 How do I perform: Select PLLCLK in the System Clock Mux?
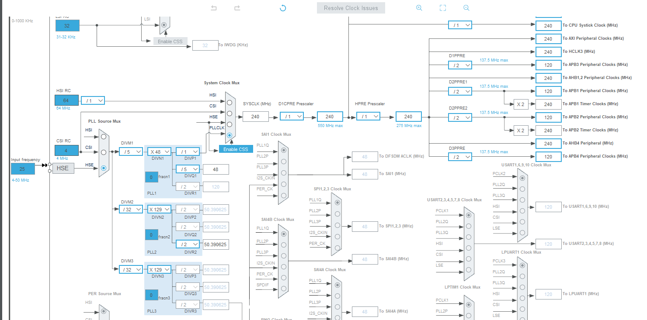(229, 136)
